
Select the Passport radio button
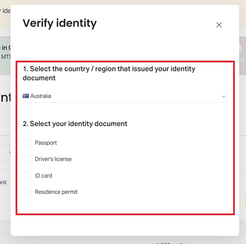pyautogui.click(x=26, y=143)
